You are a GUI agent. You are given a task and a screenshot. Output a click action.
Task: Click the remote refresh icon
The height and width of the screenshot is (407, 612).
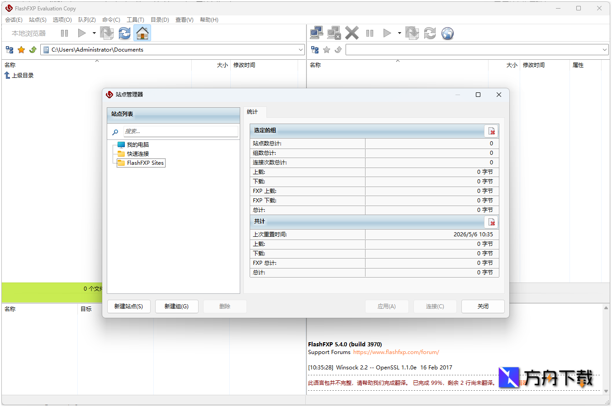pyautogui.click(x=430, y=33)
